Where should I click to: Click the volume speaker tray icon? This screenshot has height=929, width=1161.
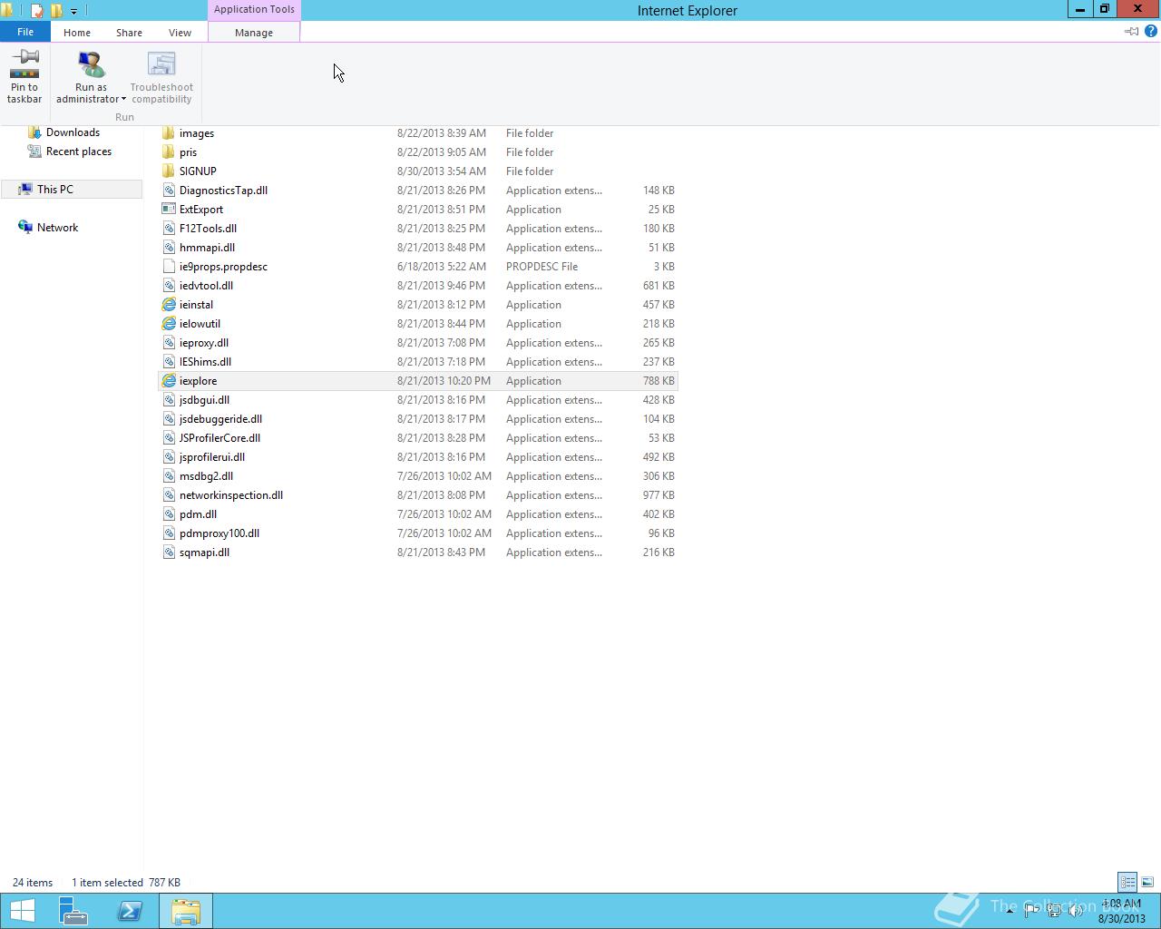(1076, 911)
